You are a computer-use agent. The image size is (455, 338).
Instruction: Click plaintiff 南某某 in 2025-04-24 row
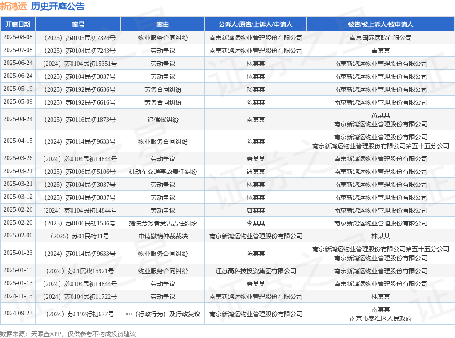click(255, 120)
